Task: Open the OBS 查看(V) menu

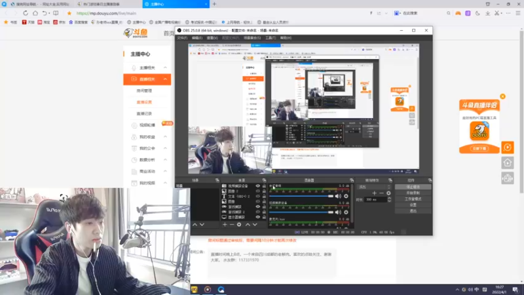Action: 212,38
